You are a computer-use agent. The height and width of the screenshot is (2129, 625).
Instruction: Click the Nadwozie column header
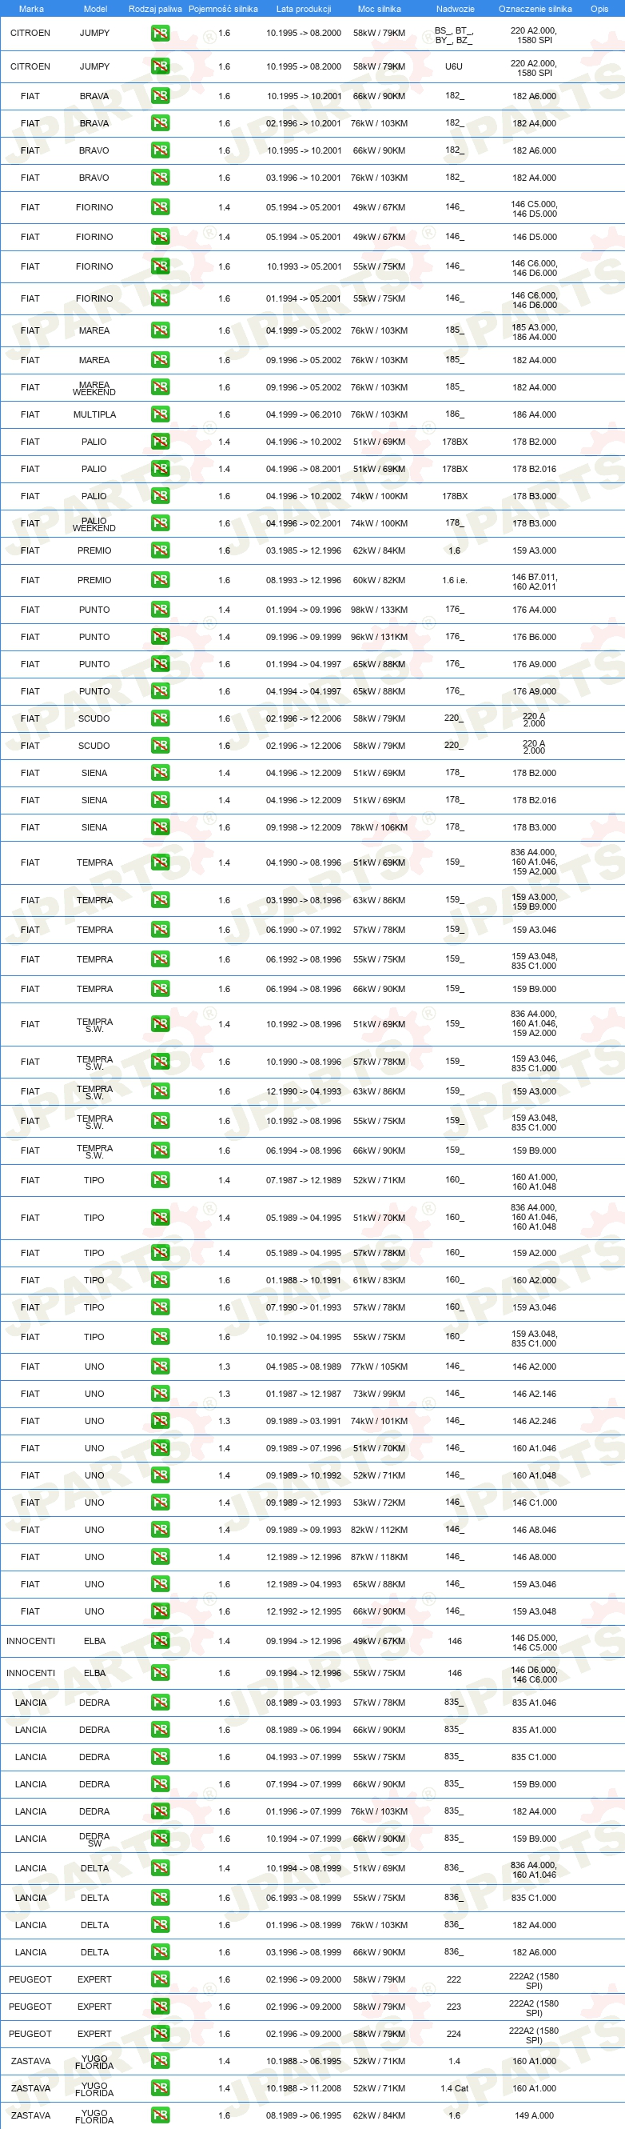point(455,9)
